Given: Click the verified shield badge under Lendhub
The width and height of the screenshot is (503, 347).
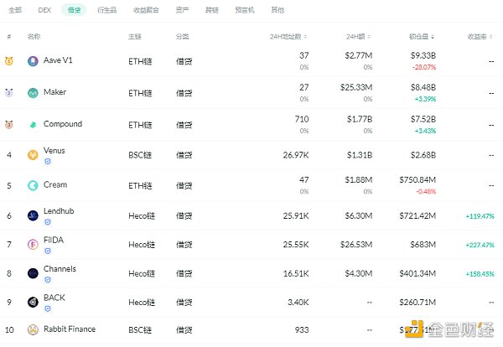Looking at the screenshot, I should (48, 222).
